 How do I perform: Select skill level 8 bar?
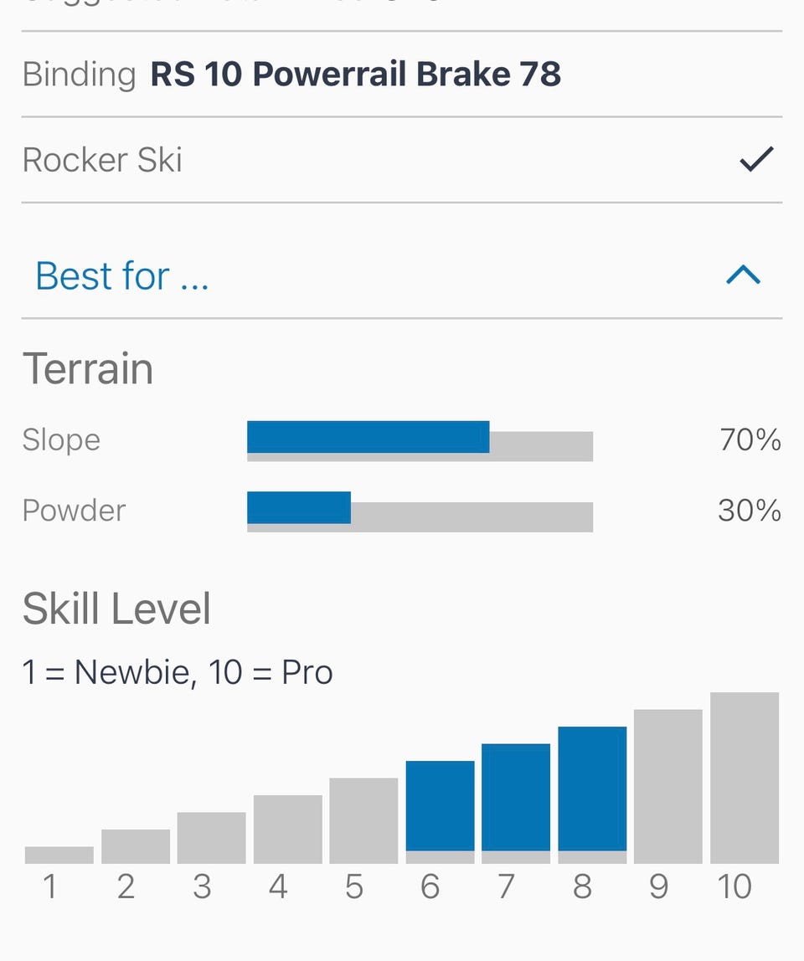(592, 794)
